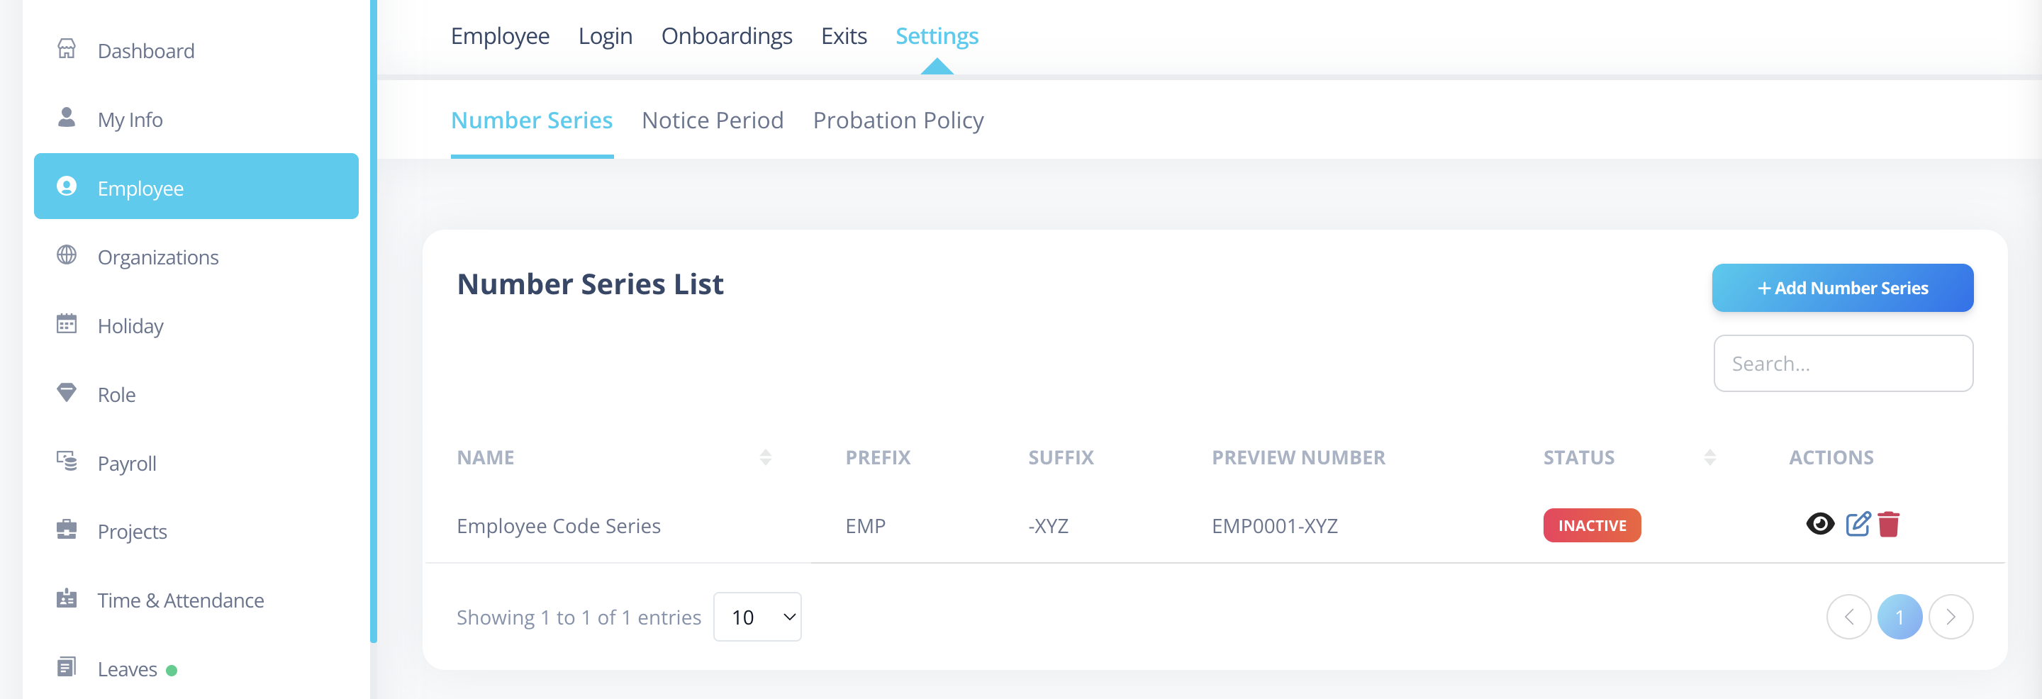The height and width of the screenshot is (699, 2042).
Task: Click the Leaves document icon
Action: 67,666
